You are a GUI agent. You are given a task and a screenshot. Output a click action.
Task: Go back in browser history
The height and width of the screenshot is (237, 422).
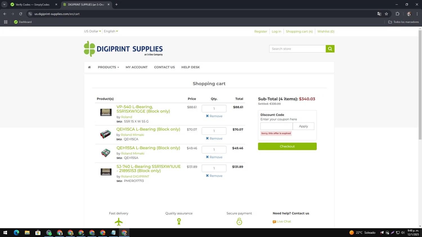click(x=5, y=14)
